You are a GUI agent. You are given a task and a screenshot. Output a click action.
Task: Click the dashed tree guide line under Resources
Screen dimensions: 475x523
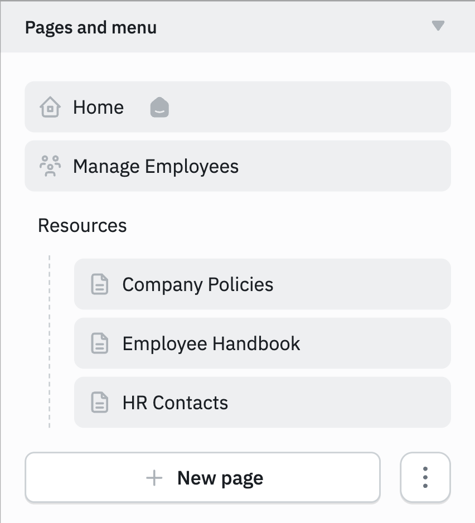pos(50,341)
